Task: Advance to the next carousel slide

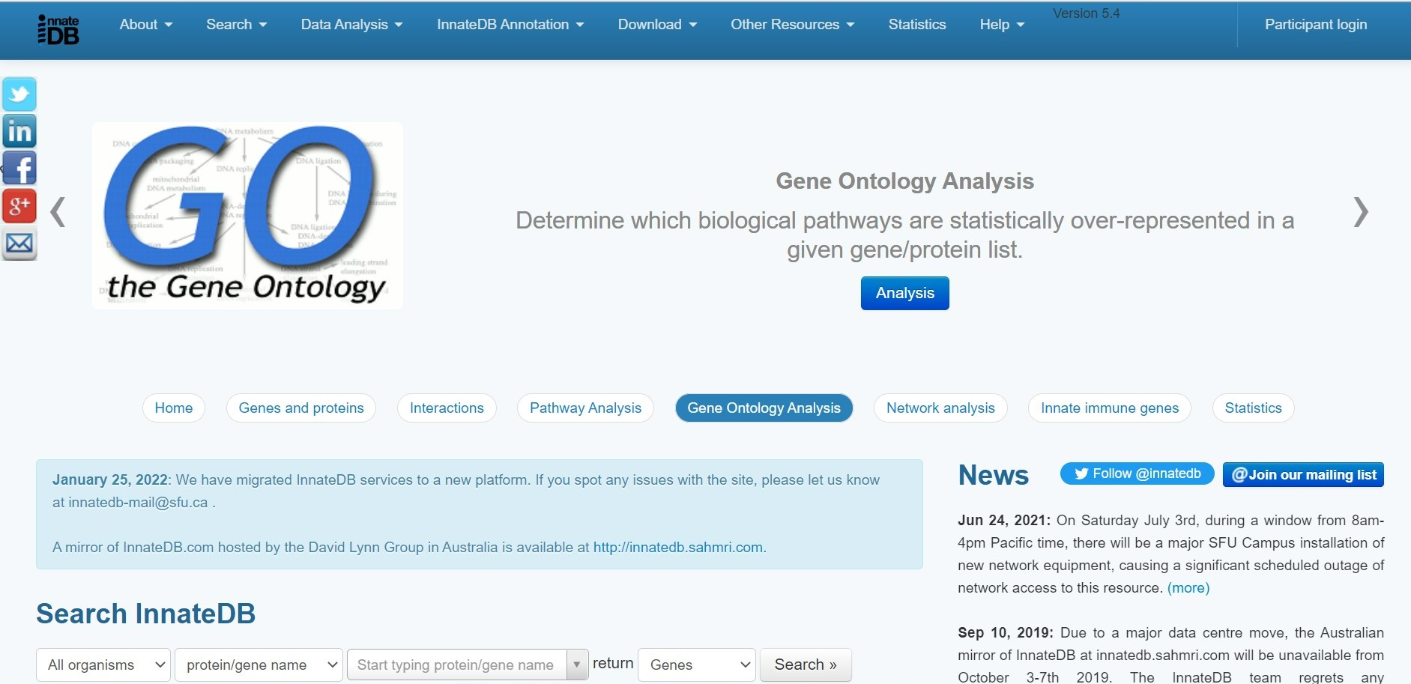Action: pos(1361,212)
